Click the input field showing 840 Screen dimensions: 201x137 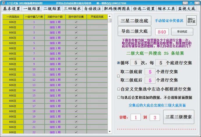pyautogui.click(x=162, y=32)
